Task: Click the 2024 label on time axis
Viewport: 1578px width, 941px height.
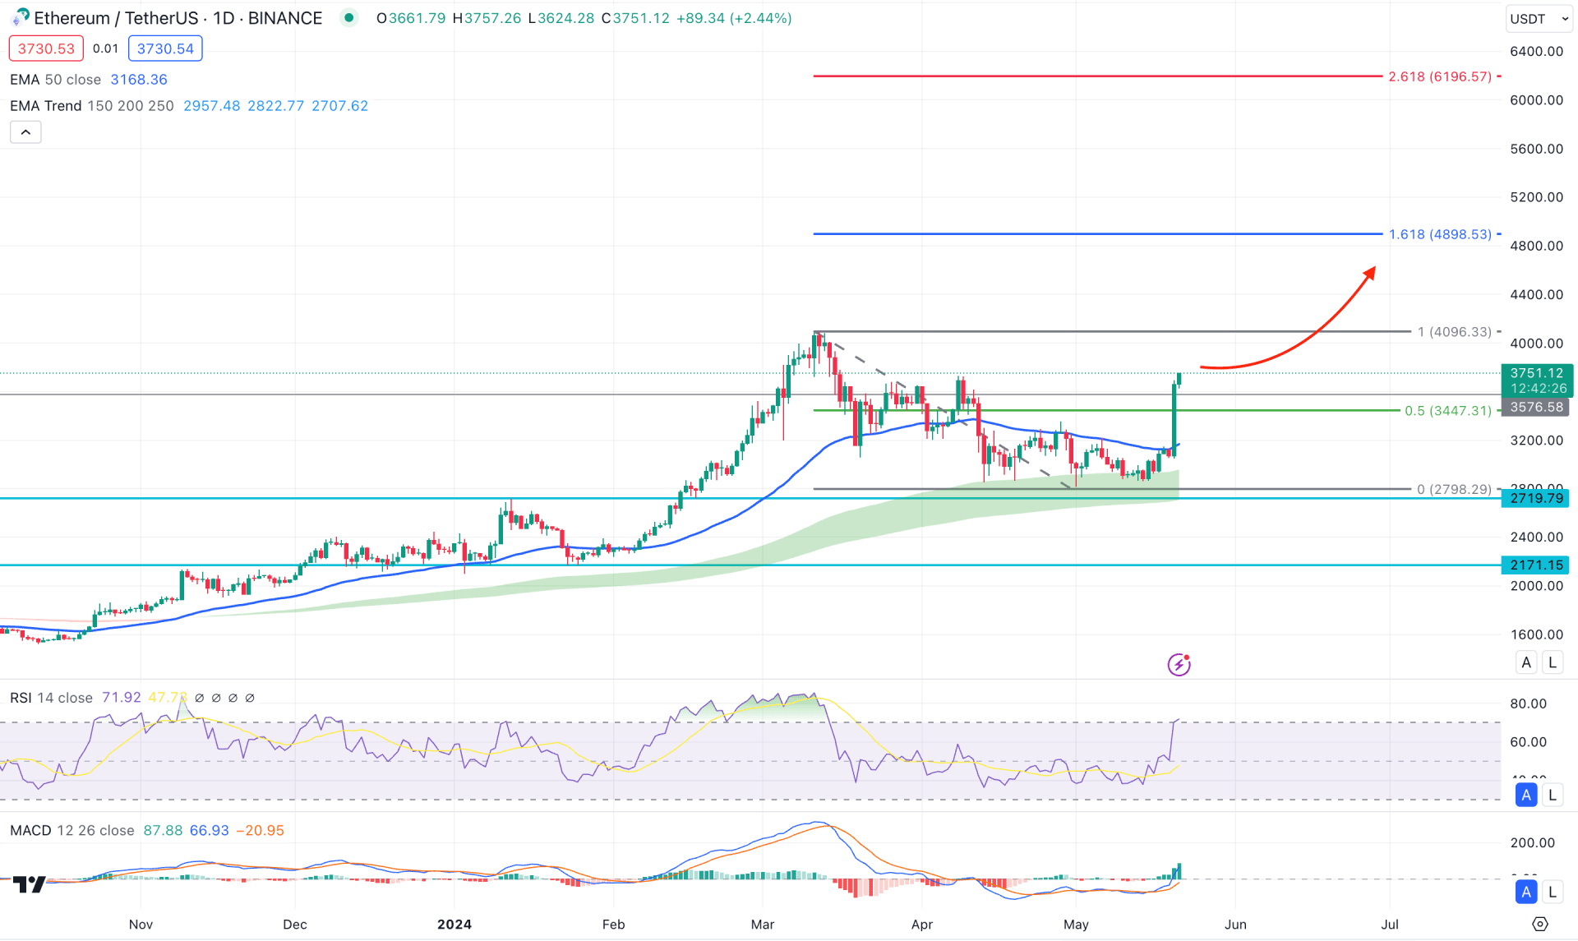Action: (x=454, y=925)
